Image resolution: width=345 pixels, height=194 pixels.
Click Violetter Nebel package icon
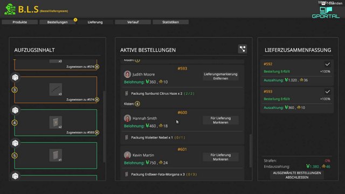(x=127, y=137)
